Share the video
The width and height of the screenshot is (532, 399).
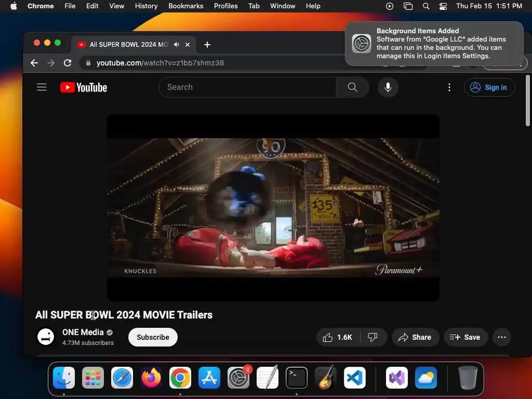coord(415,337)
